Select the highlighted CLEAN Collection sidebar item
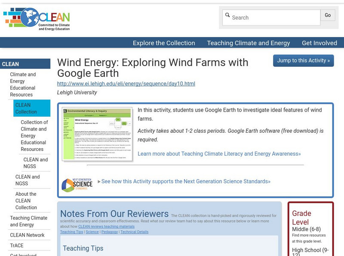 32,108
